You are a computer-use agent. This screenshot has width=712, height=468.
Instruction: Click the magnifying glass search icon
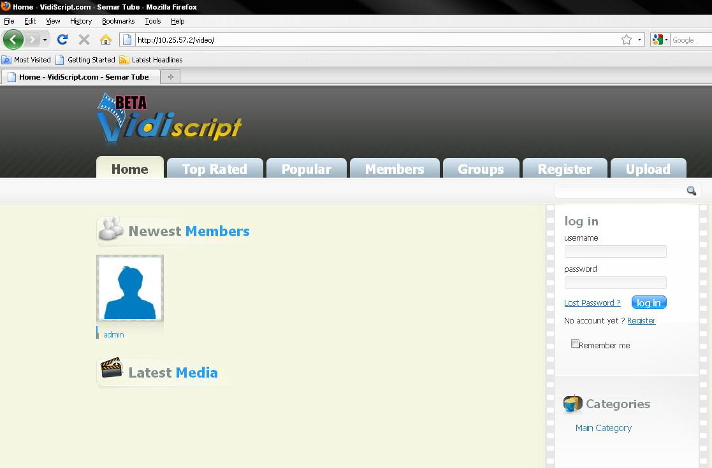click(x=691, y=191)
